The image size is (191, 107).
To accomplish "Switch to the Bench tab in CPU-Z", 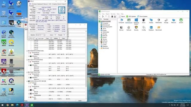I will point(59,4).
